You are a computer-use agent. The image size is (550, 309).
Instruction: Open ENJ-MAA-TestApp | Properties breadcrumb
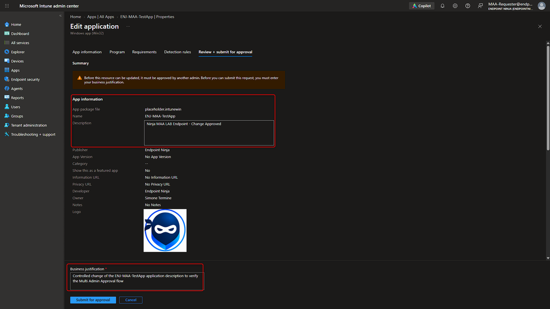tap(147, 17)
